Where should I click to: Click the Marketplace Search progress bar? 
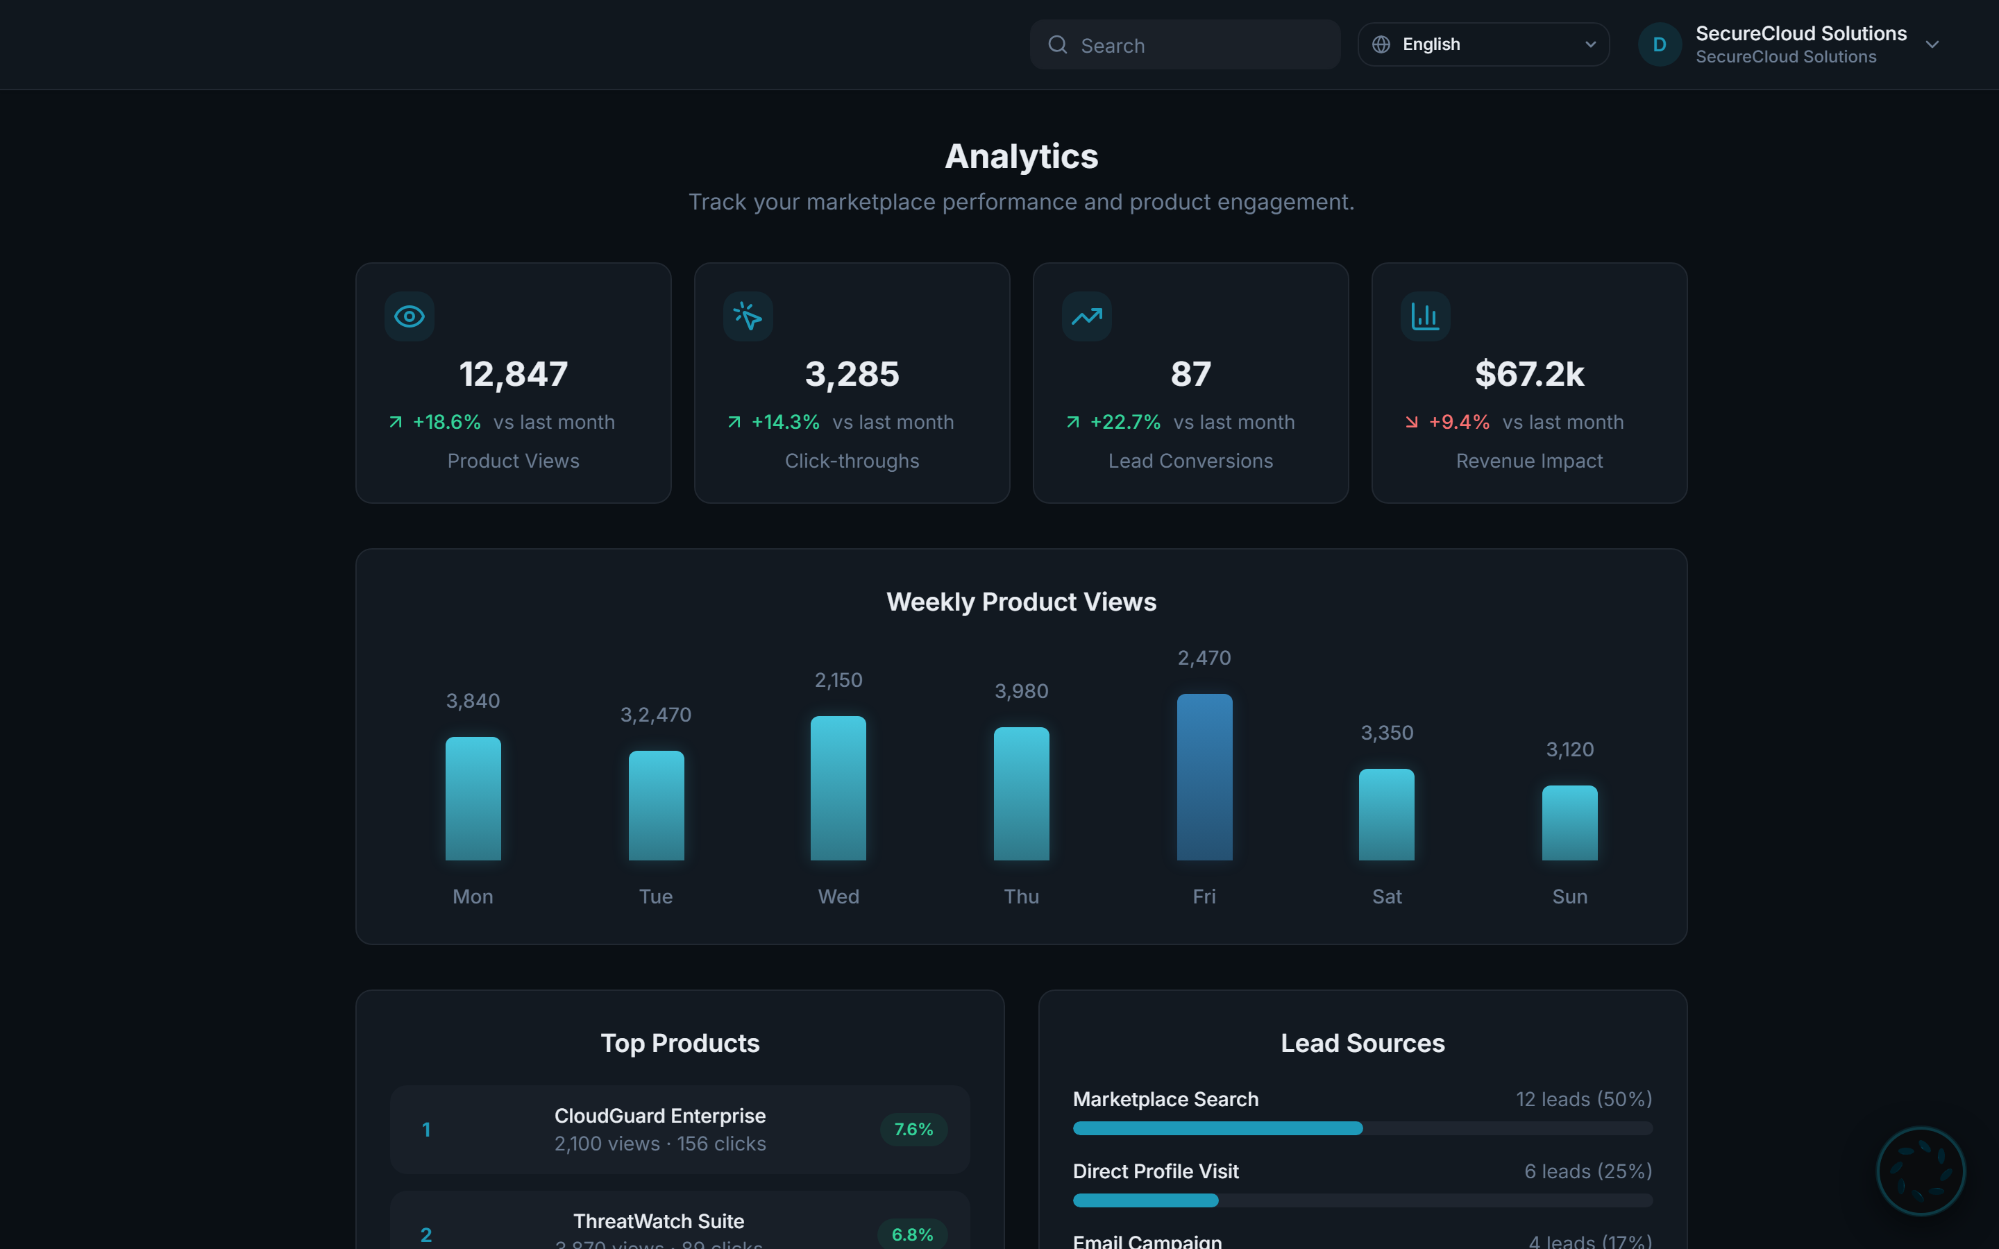click(1363, 1128)
